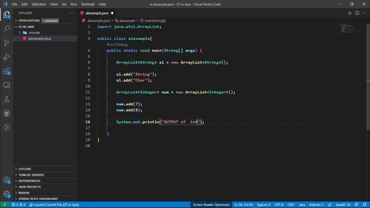Select the alexample.java editor tab
This screenshot has width=370, height=208.
(x=97, y=13)
